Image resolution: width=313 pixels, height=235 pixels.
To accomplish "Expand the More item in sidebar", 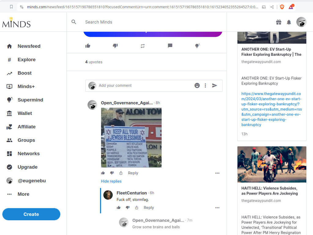I will (23, 194).
